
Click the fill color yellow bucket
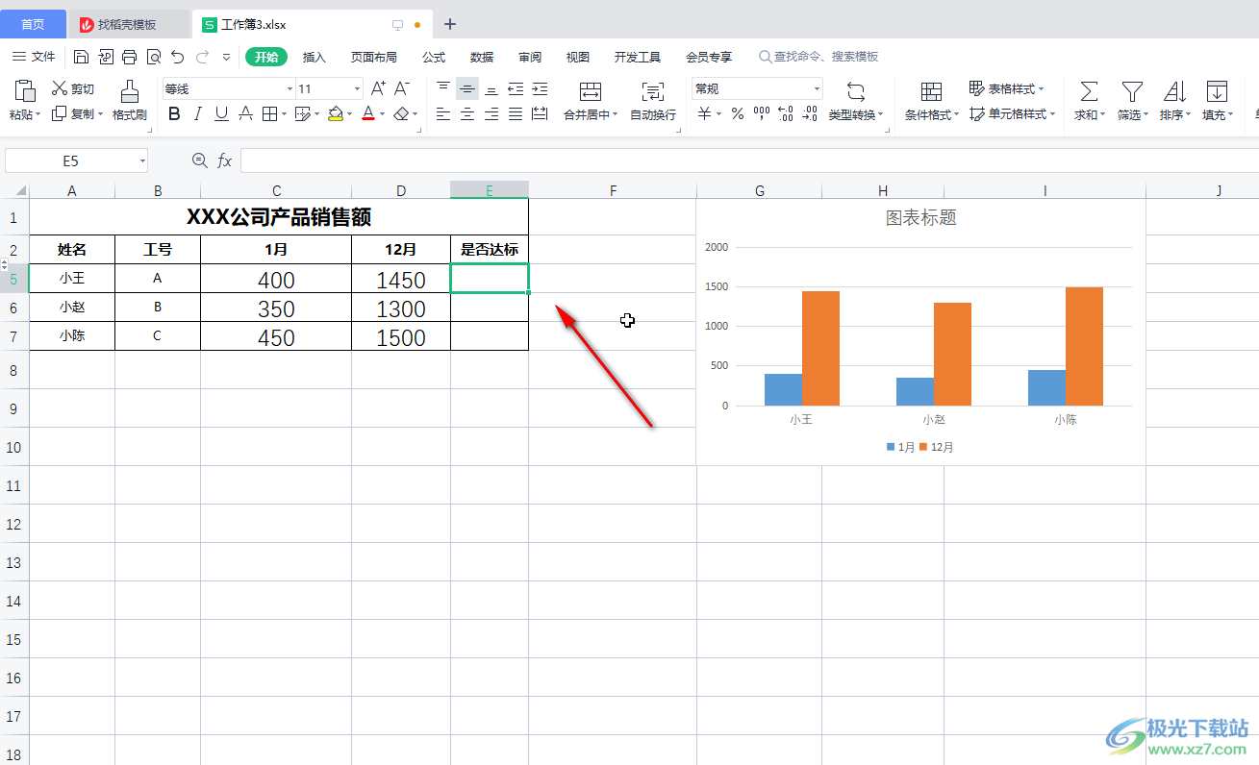pyautogui.click(x=335, y=114)
